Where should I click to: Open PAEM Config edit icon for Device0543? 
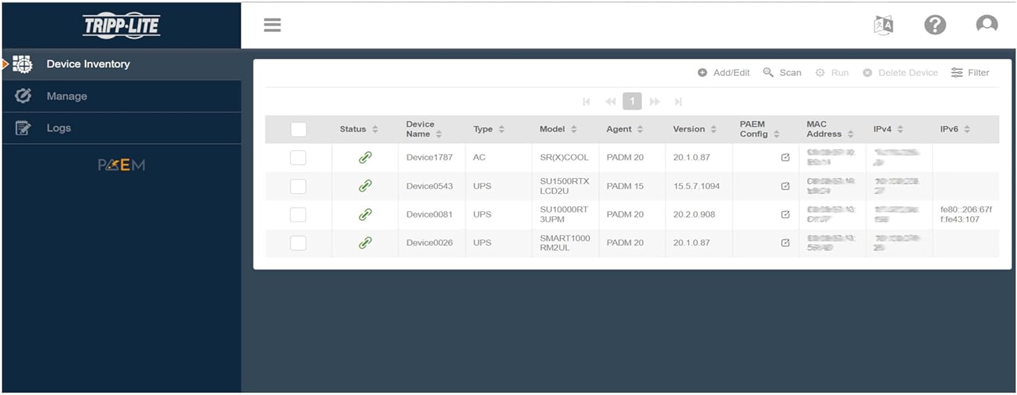tap(785, 186)
